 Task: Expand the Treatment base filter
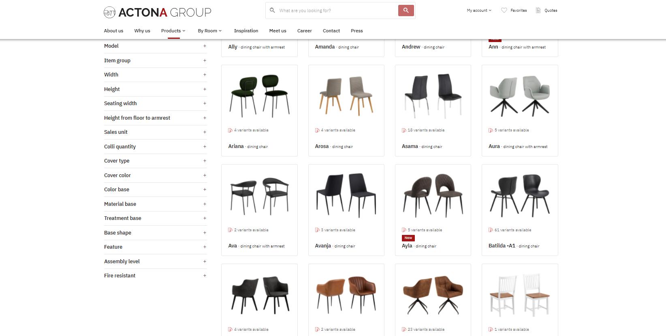(155, 218)
